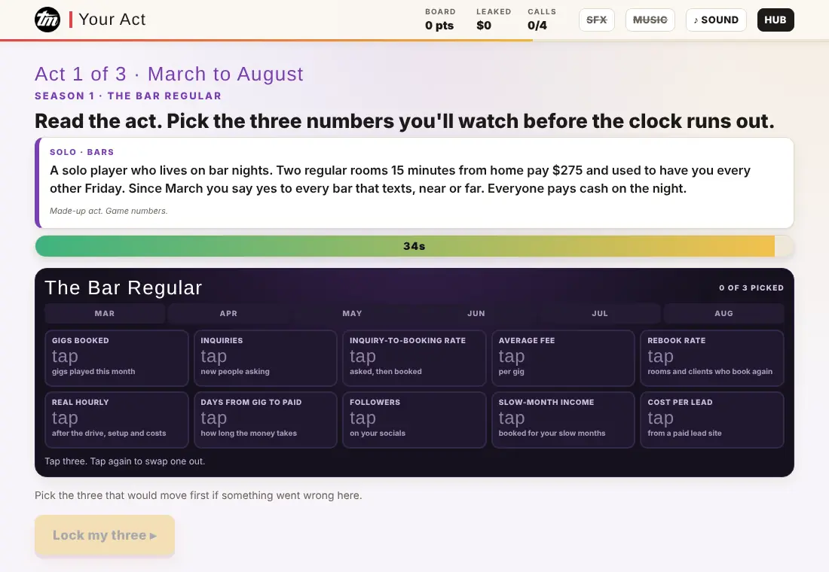Click 'Pick the three that would move first' hint
The width and height of the screenshot is (829, 572).
198,495
